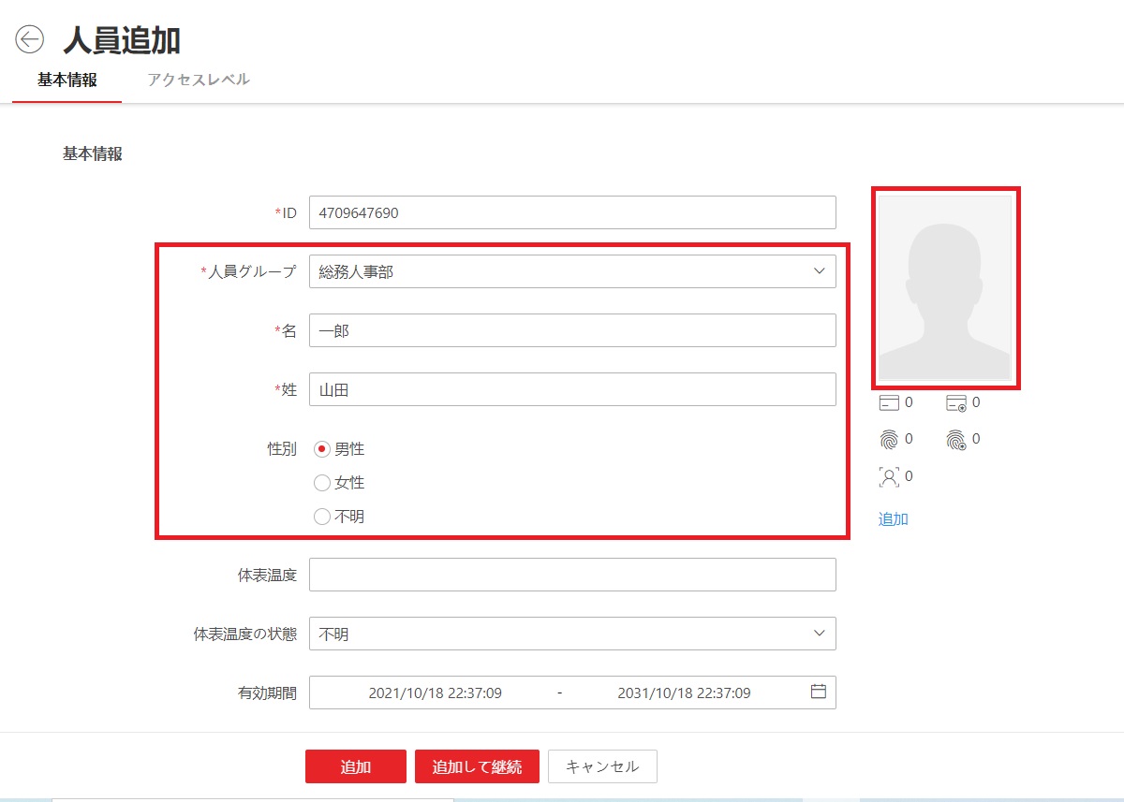Click end date 2031/10/18 22:37:09
Image resolution: width=1124 pixels, height=802 pixels.
click(x=684, y=693)
